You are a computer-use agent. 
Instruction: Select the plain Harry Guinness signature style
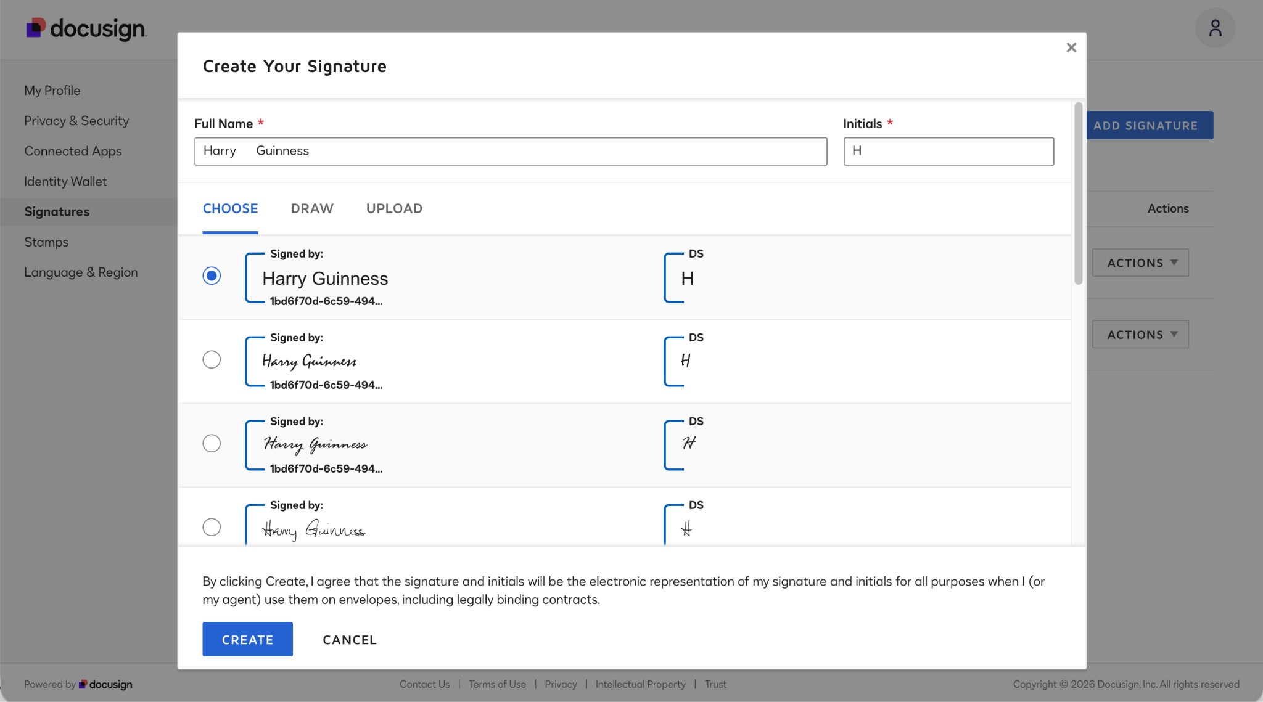pyautogui.click(x=212, y=275)
